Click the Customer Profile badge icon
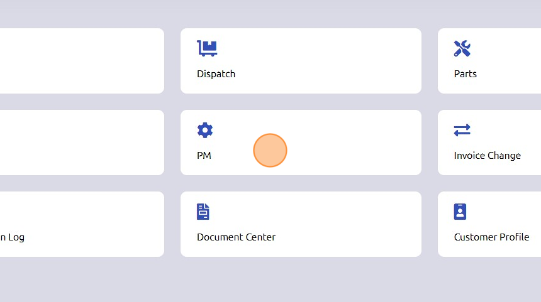The width and height of the screenshot is (541, 302). pos(460,212)
